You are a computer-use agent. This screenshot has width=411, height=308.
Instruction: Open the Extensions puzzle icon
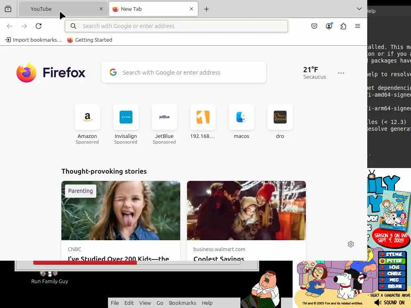(x=343, y=26)
